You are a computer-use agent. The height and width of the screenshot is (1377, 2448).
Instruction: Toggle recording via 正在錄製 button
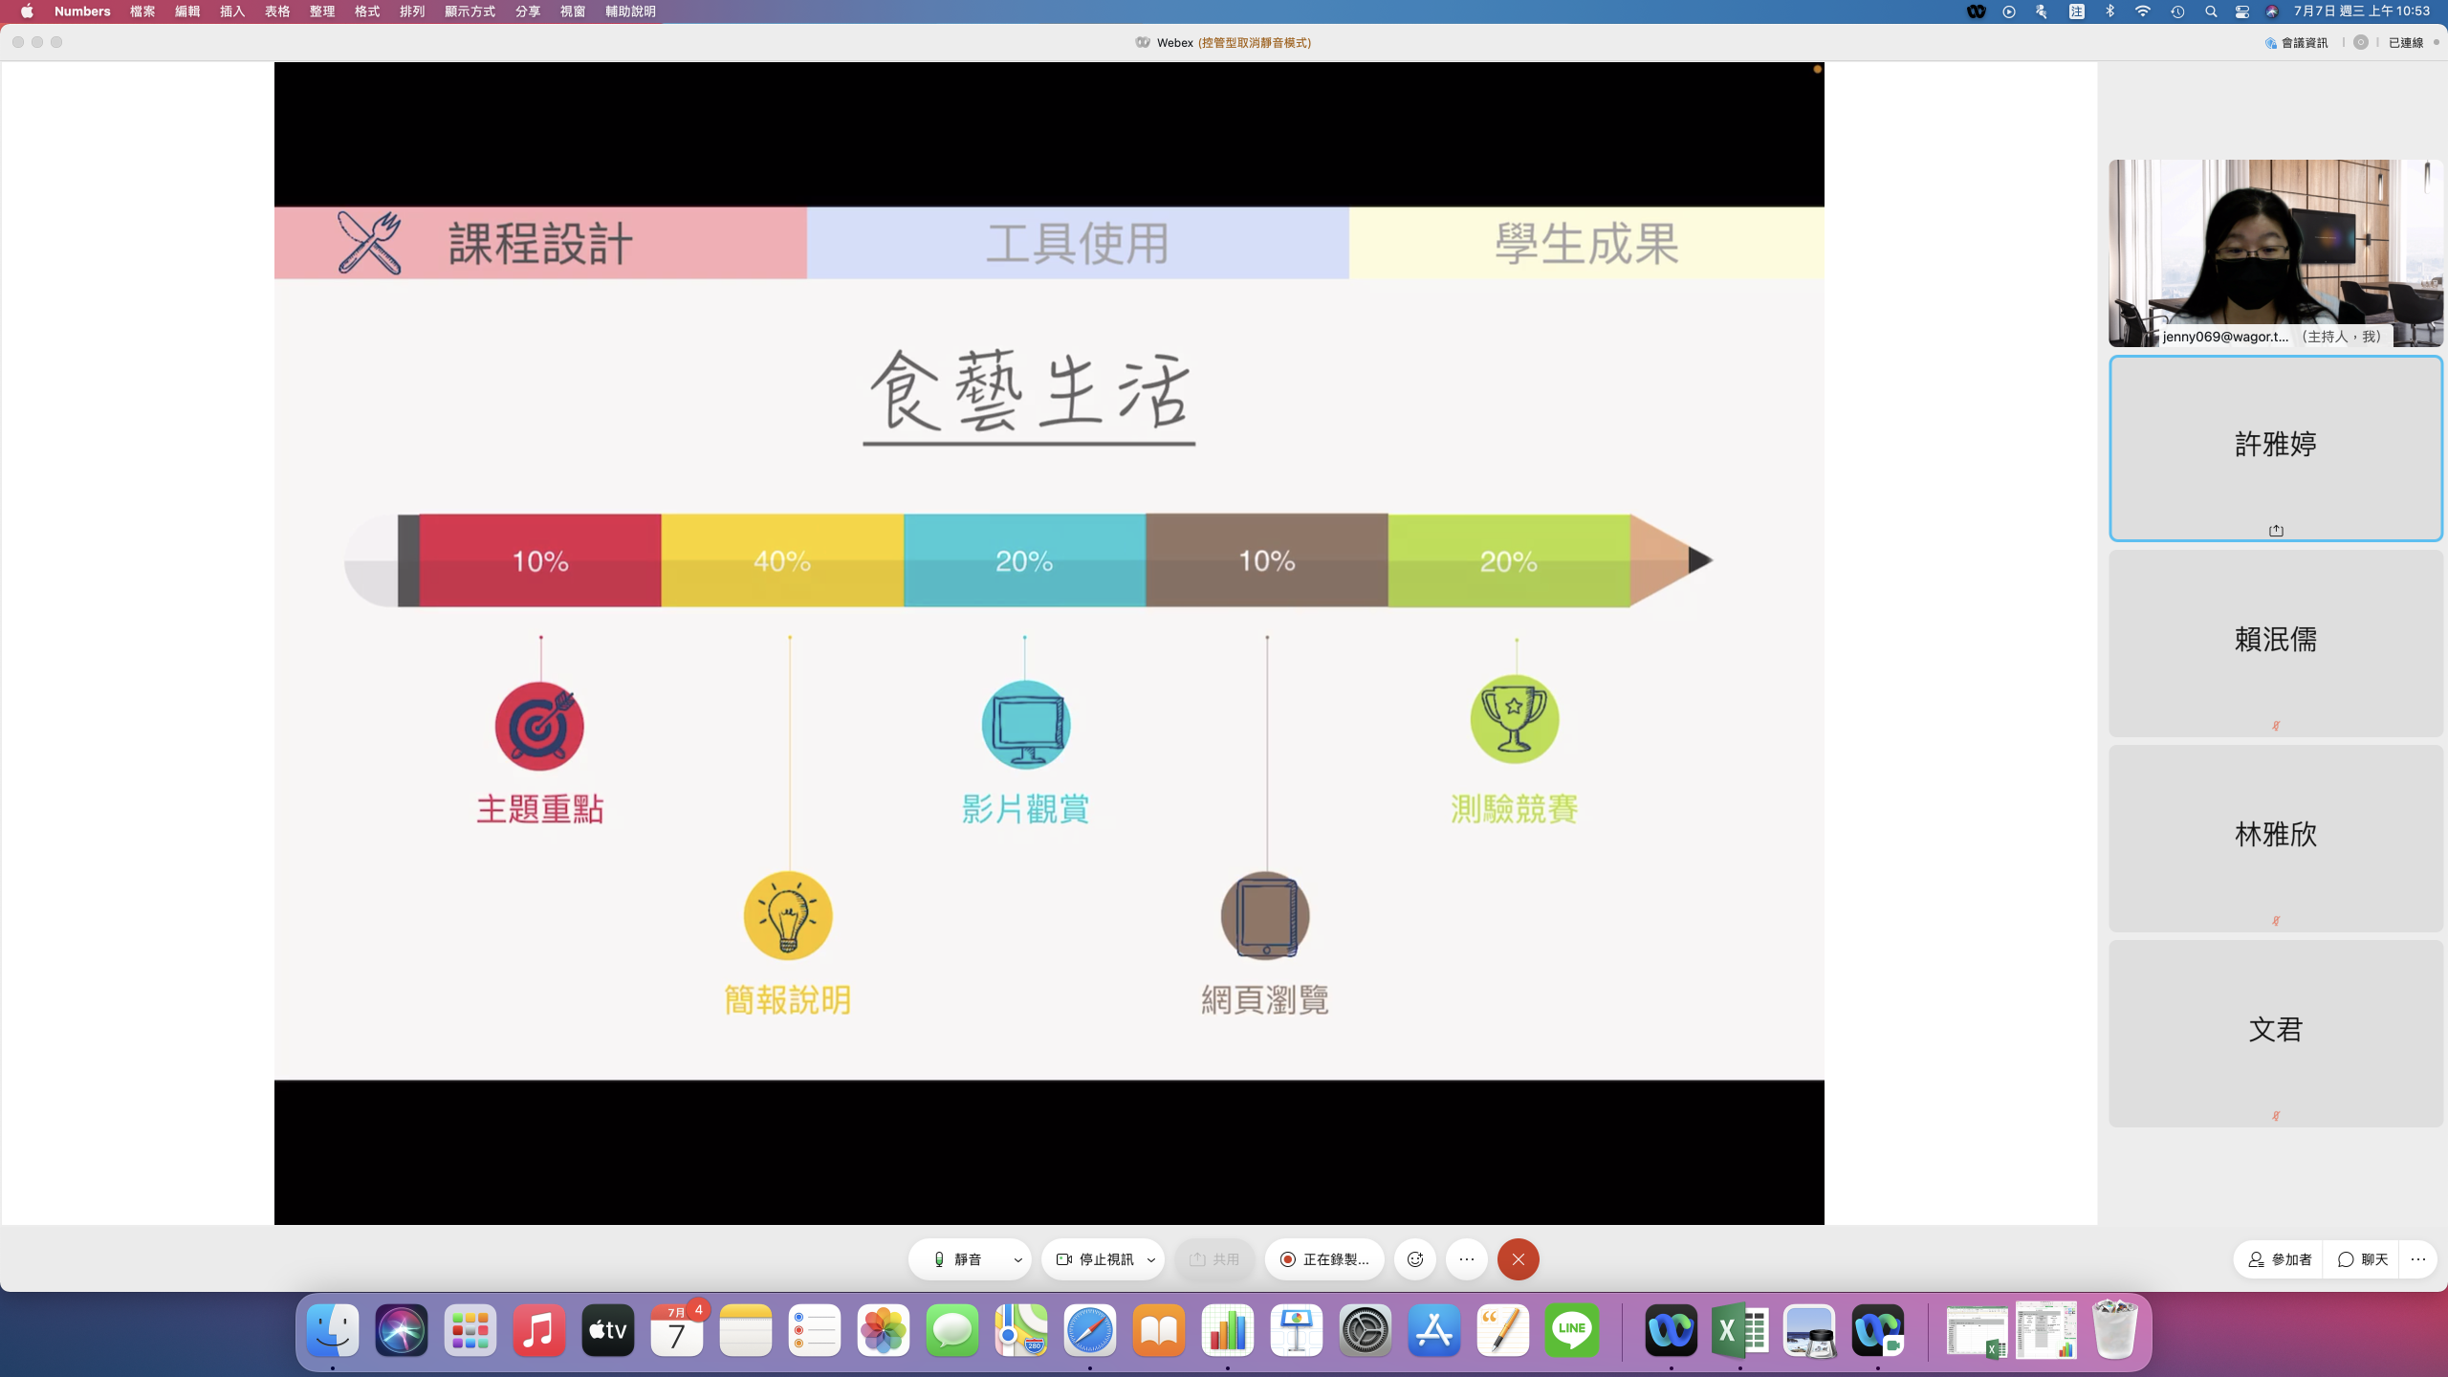coord(1324,1259)
